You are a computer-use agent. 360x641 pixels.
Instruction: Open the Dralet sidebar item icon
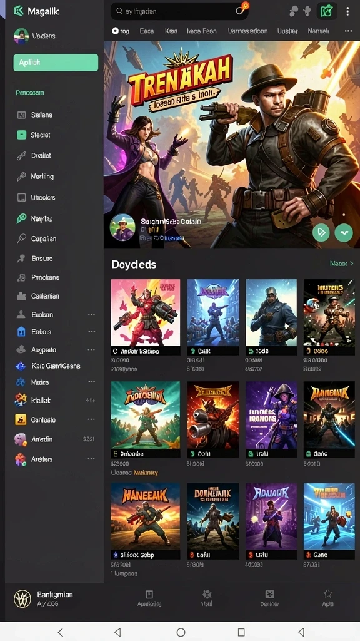(22, 156)
